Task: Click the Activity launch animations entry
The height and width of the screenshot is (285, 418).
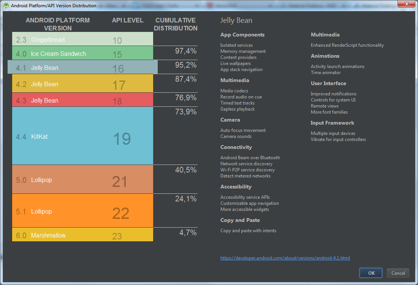Action: click(337, 66)
